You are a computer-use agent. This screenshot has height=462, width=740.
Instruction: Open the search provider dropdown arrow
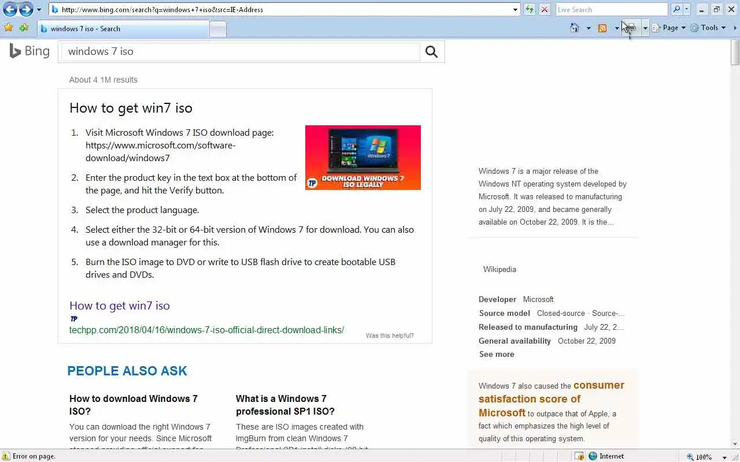click(686, 9)
